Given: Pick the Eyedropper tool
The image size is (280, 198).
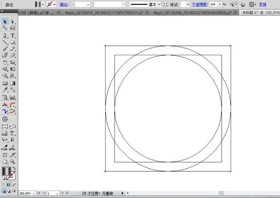Looking at the screenshot, I should [5, 89].
